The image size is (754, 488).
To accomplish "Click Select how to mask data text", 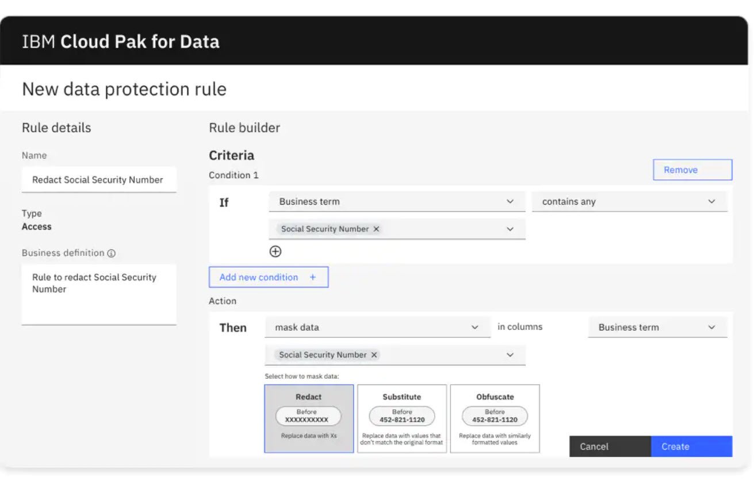I will [302, 376].
